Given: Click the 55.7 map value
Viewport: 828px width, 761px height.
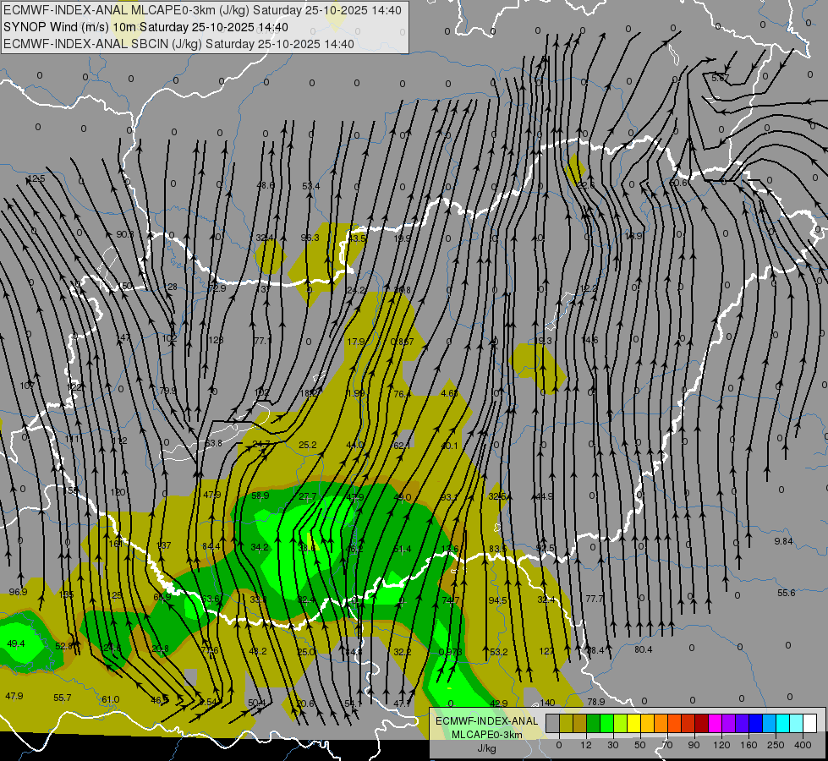Looking at the screenshot, I should coord(63,698).
